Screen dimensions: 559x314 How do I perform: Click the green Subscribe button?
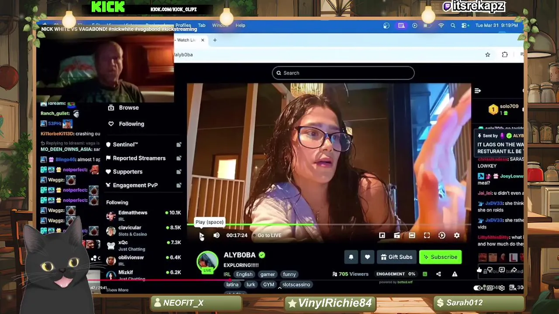pos(440,257)
